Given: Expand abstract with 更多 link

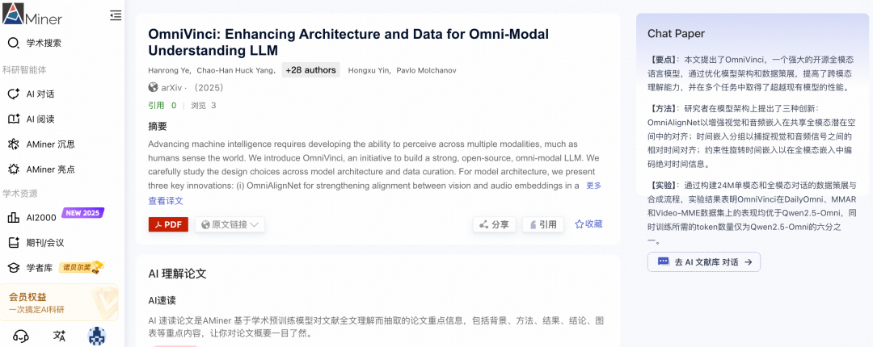Looking at the screenshot, I should click(593, 186).
